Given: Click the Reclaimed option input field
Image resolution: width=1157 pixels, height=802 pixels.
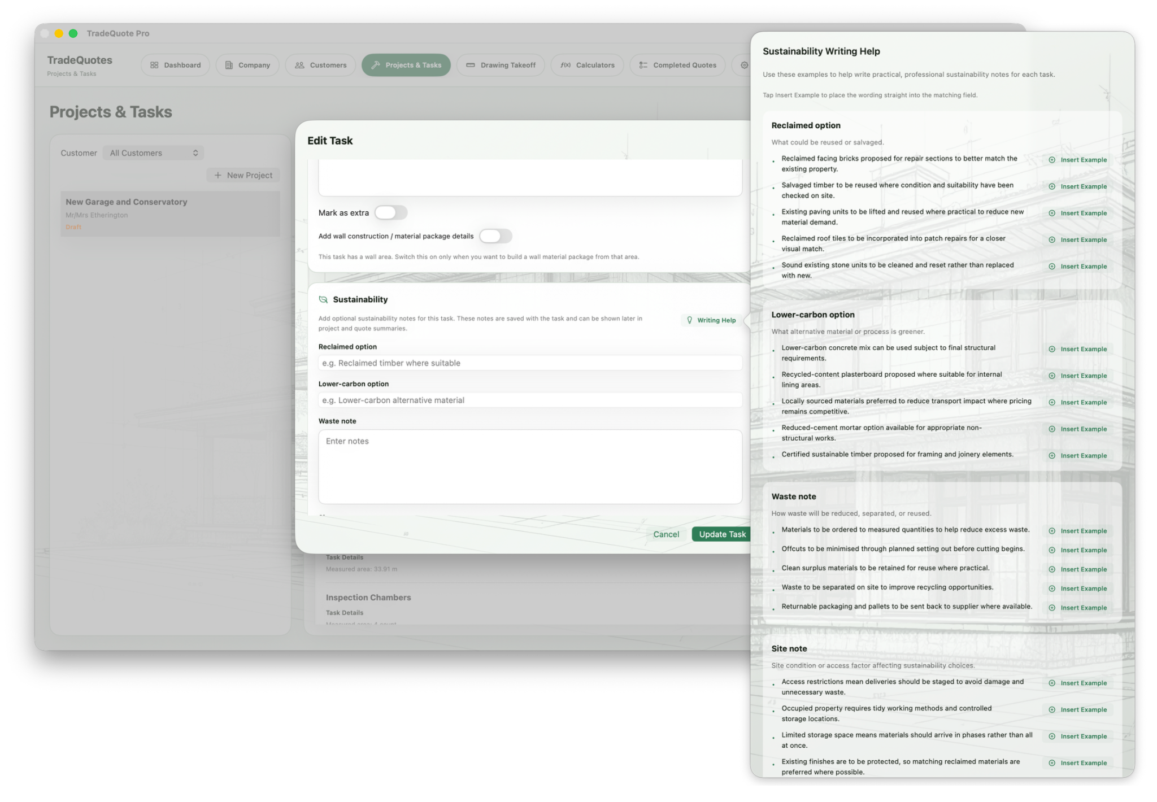Looking at the screenshot, I should coord(530,363).
